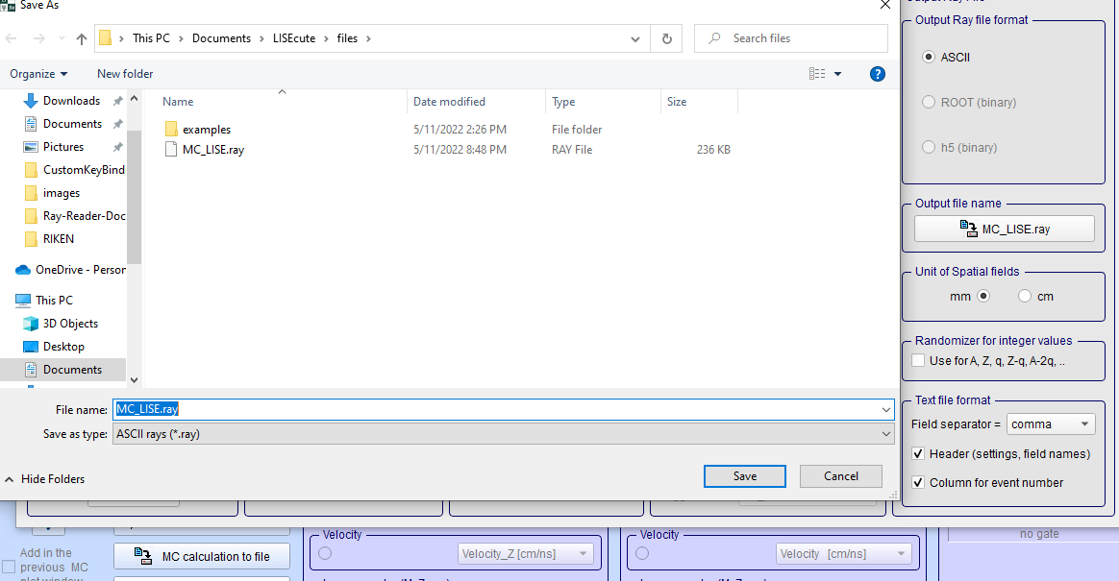Click the Up to parent folder arrow

click(x=82, y=38)
